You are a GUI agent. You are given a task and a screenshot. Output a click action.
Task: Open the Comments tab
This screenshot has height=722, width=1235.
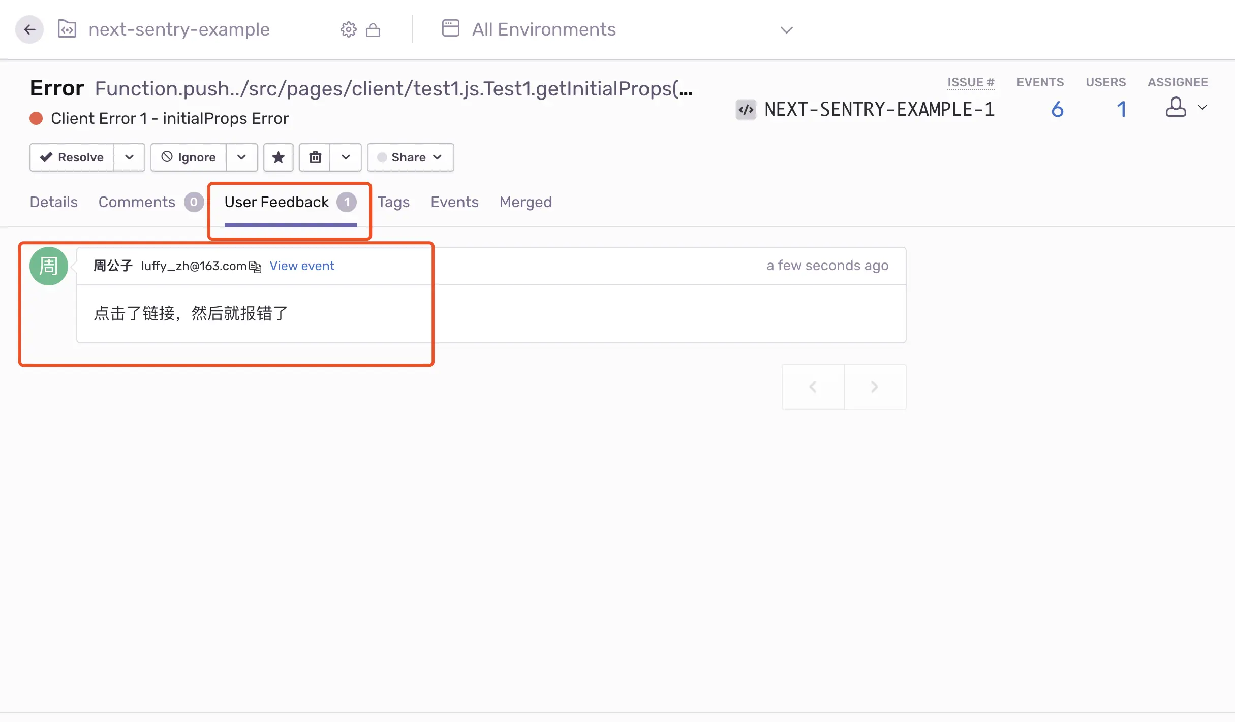pos(137,202)
